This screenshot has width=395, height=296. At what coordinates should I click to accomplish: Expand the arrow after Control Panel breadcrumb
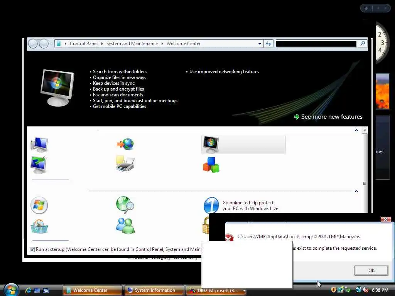click(x=102, y=44)
